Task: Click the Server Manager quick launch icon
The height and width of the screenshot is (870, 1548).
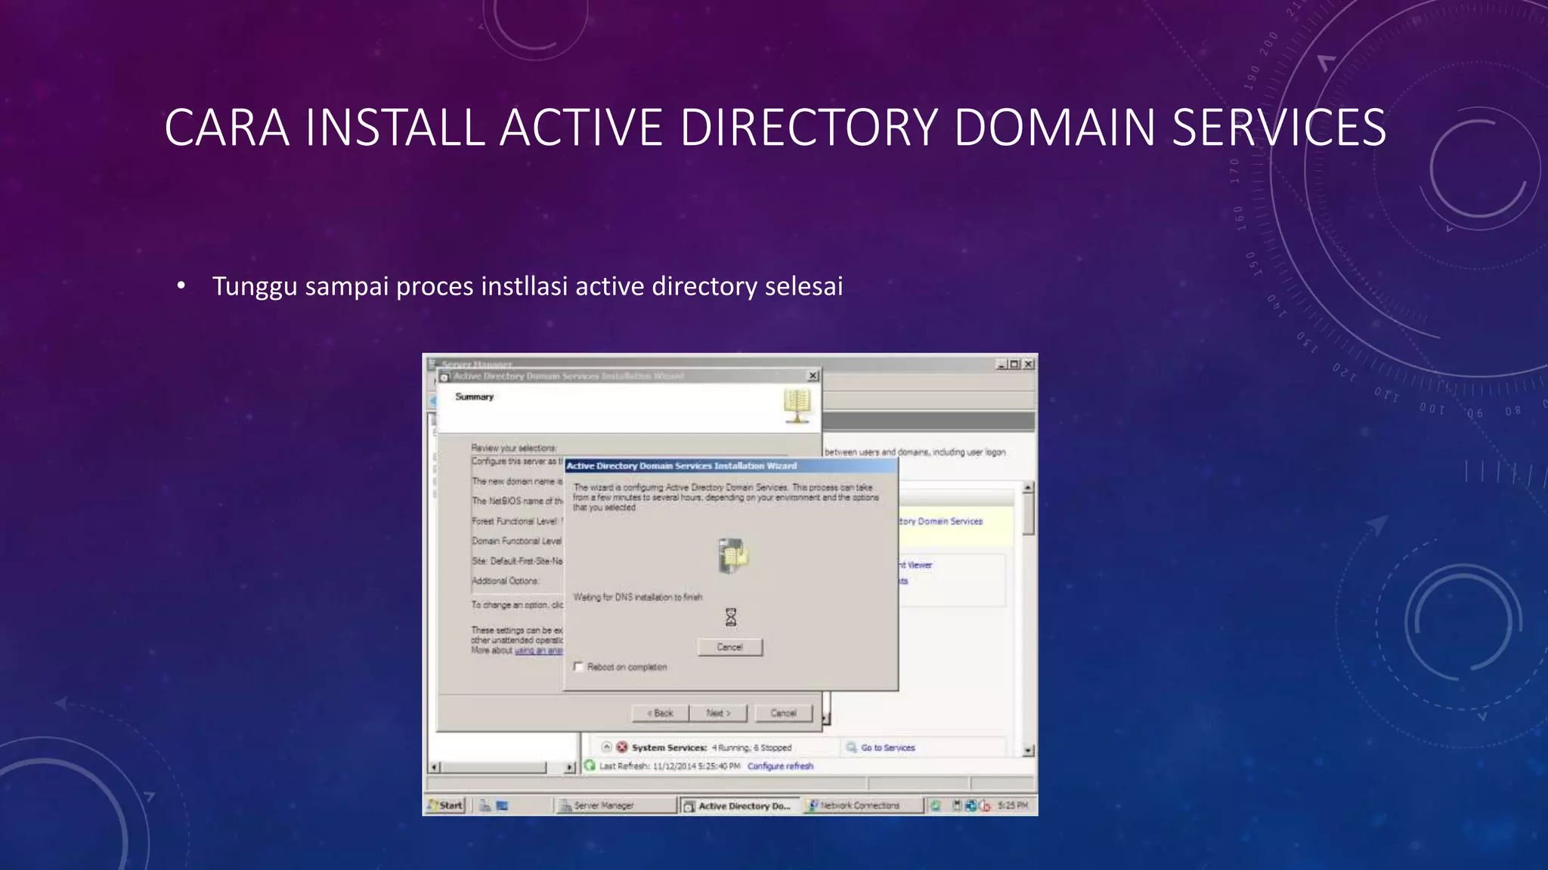Action: point(485,806)
